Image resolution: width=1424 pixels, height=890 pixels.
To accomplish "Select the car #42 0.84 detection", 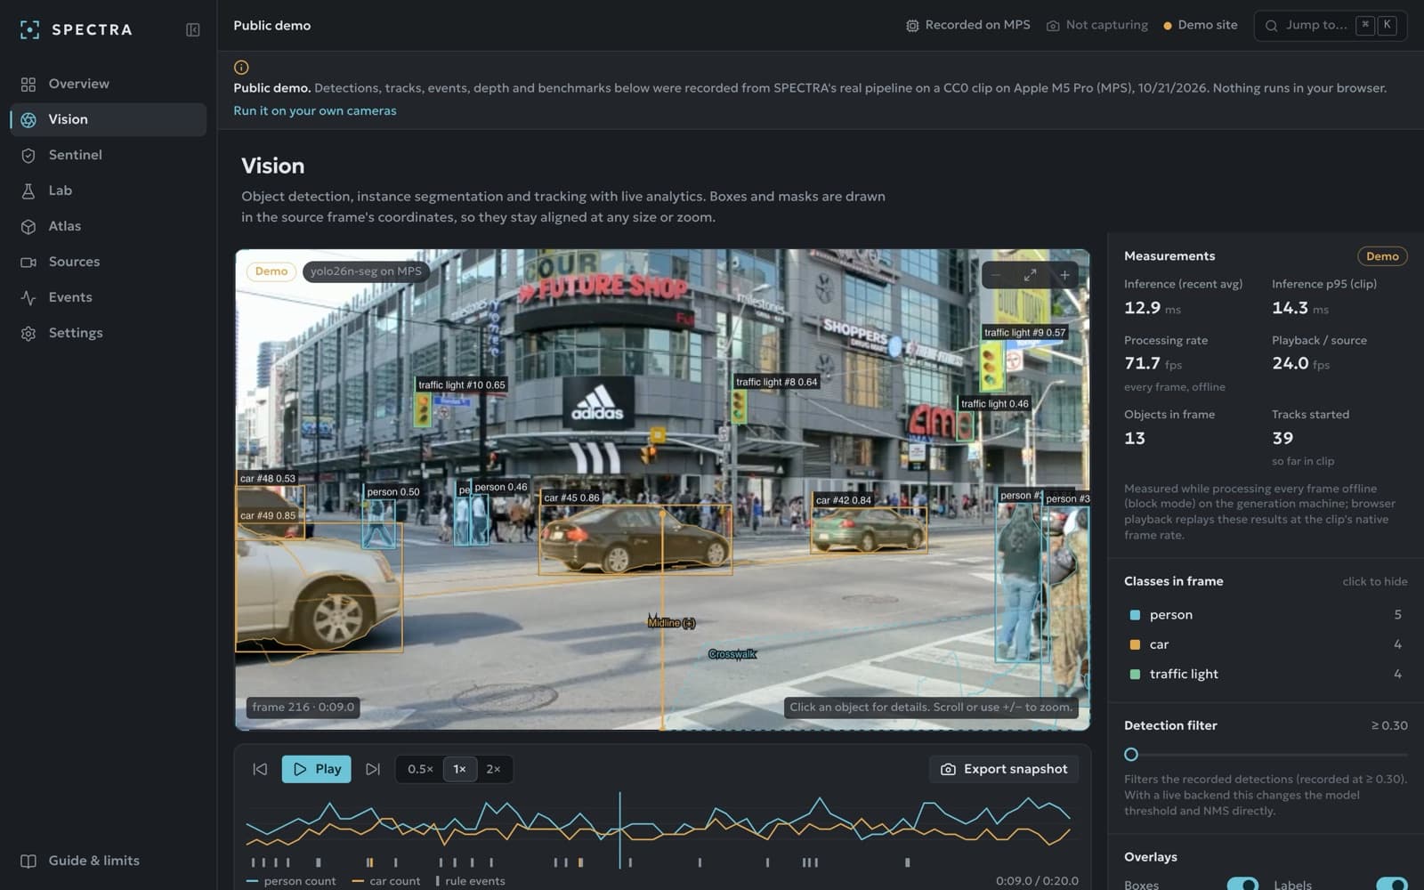I will [x=869, y=530].
